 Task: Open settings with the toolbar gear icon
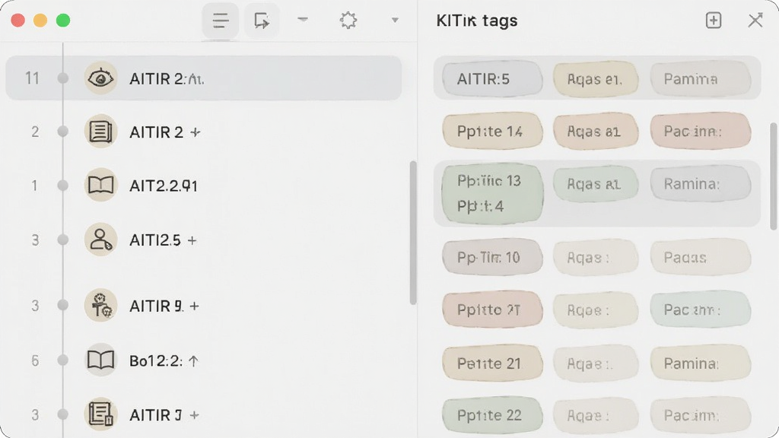[x=348, y=21]
